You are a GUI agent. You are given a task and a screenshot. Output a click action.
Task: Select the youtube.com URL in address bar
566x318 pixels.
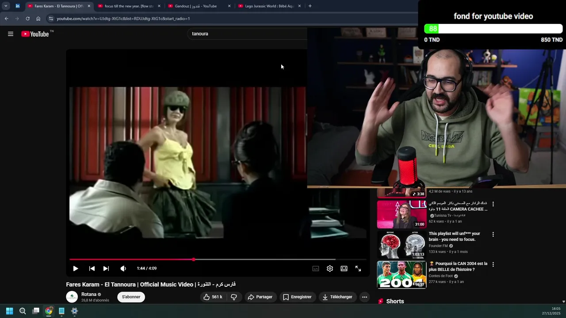[x=123, y=19]
